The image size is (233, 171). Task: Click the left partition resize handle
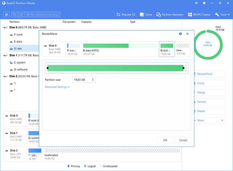(48, 68)
